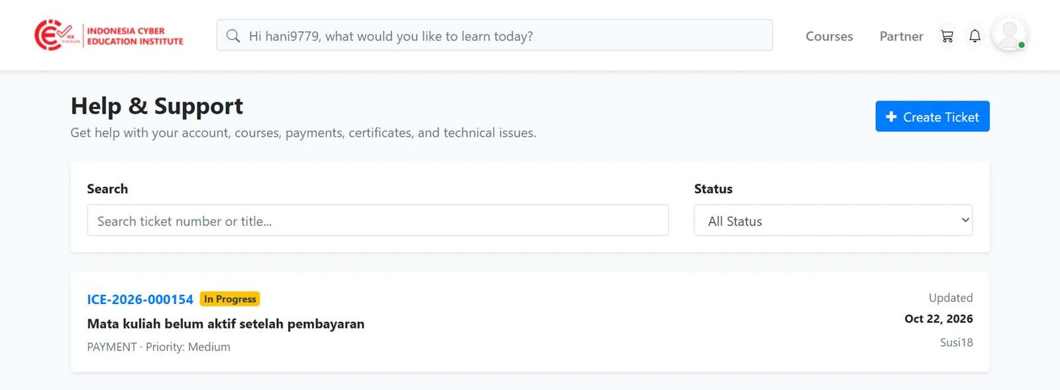Open the notifications bell
The height and width of the screenshot is (390, 1060).
[975, 36]
